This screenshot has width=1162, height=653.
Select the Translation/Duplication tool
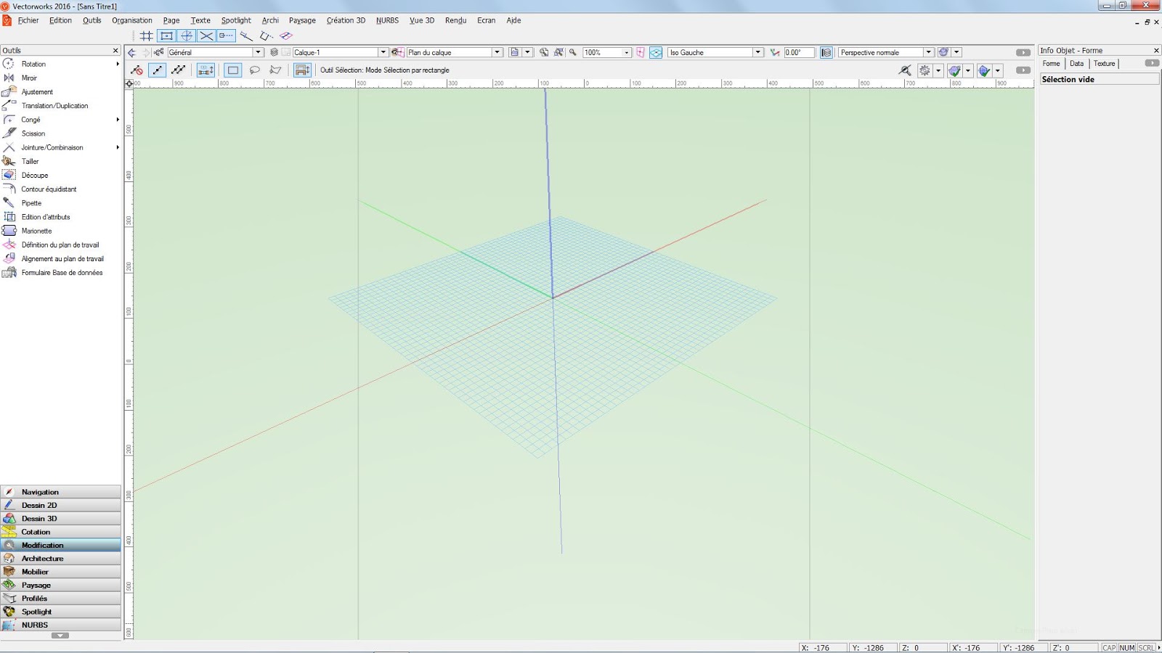click(55, 105)
